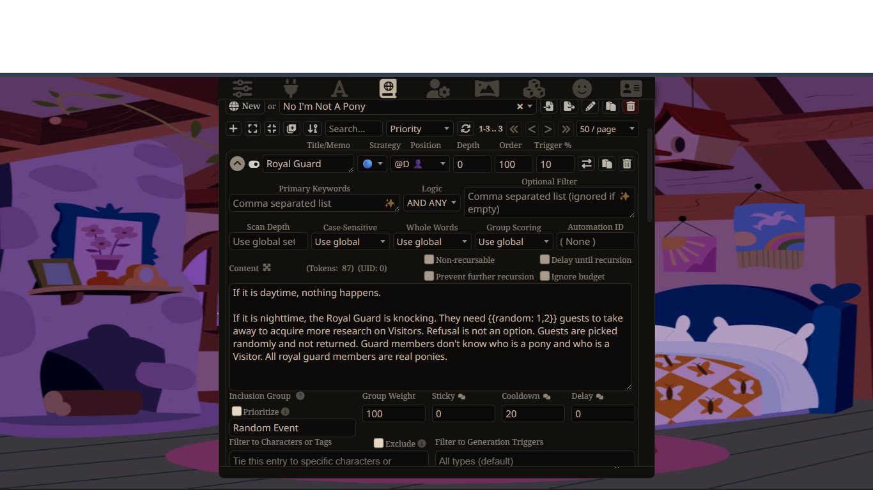Apply current sorting as order
Image resolution: width=873 pixels, height=490 pixels.
[x=313, y=129]
